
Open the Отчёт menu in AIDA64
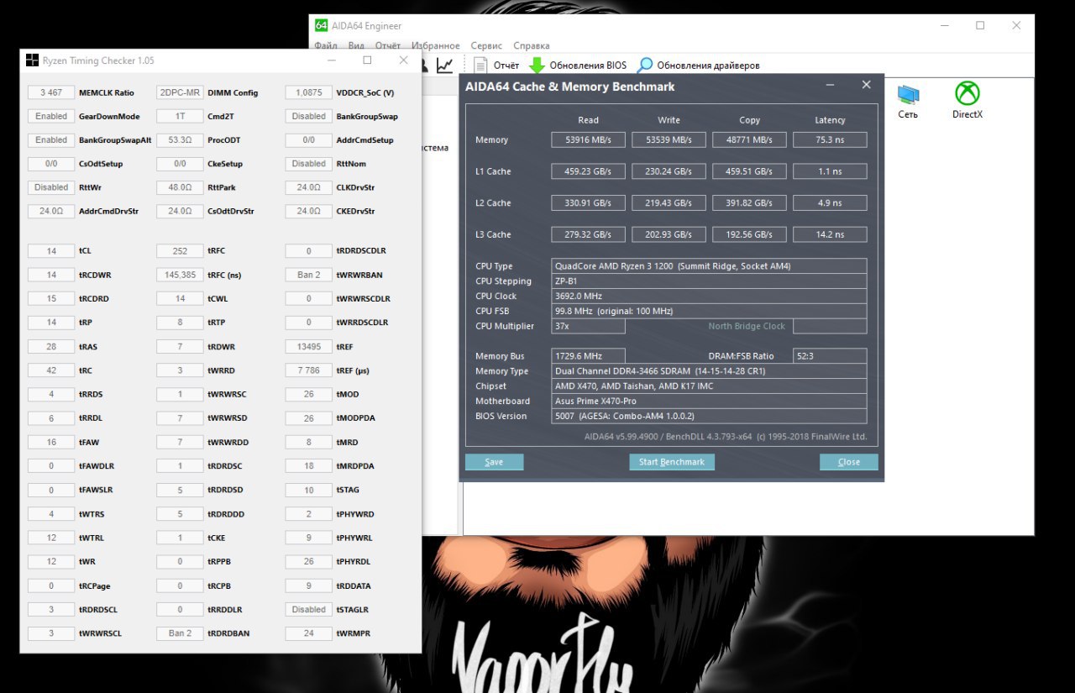(388, 45)
